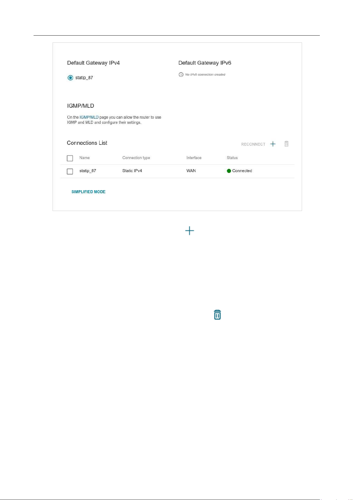Click the Connections List heading

tap(87, 143)
